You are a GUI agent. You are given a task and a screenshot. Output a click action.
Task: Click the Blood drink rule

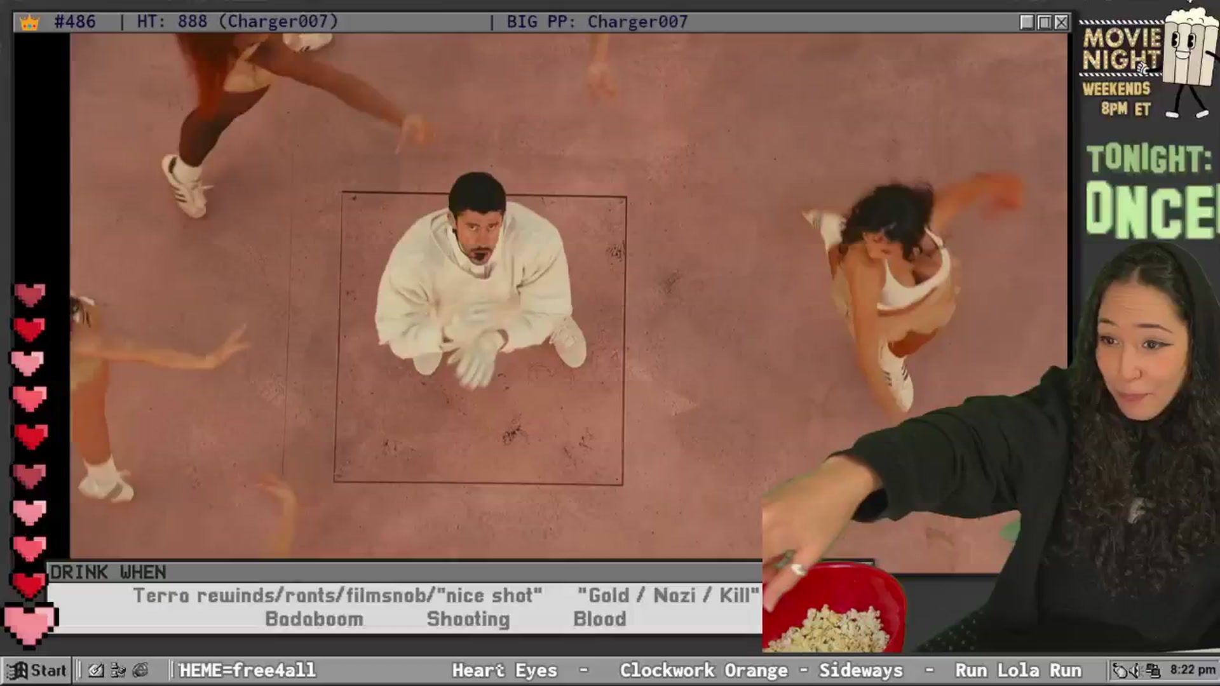[x=599, y=619]
